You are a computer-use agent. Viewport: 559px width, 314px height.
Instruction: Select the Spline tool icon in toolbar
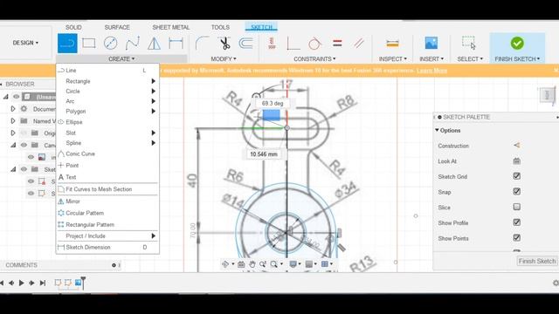[132, 44]
